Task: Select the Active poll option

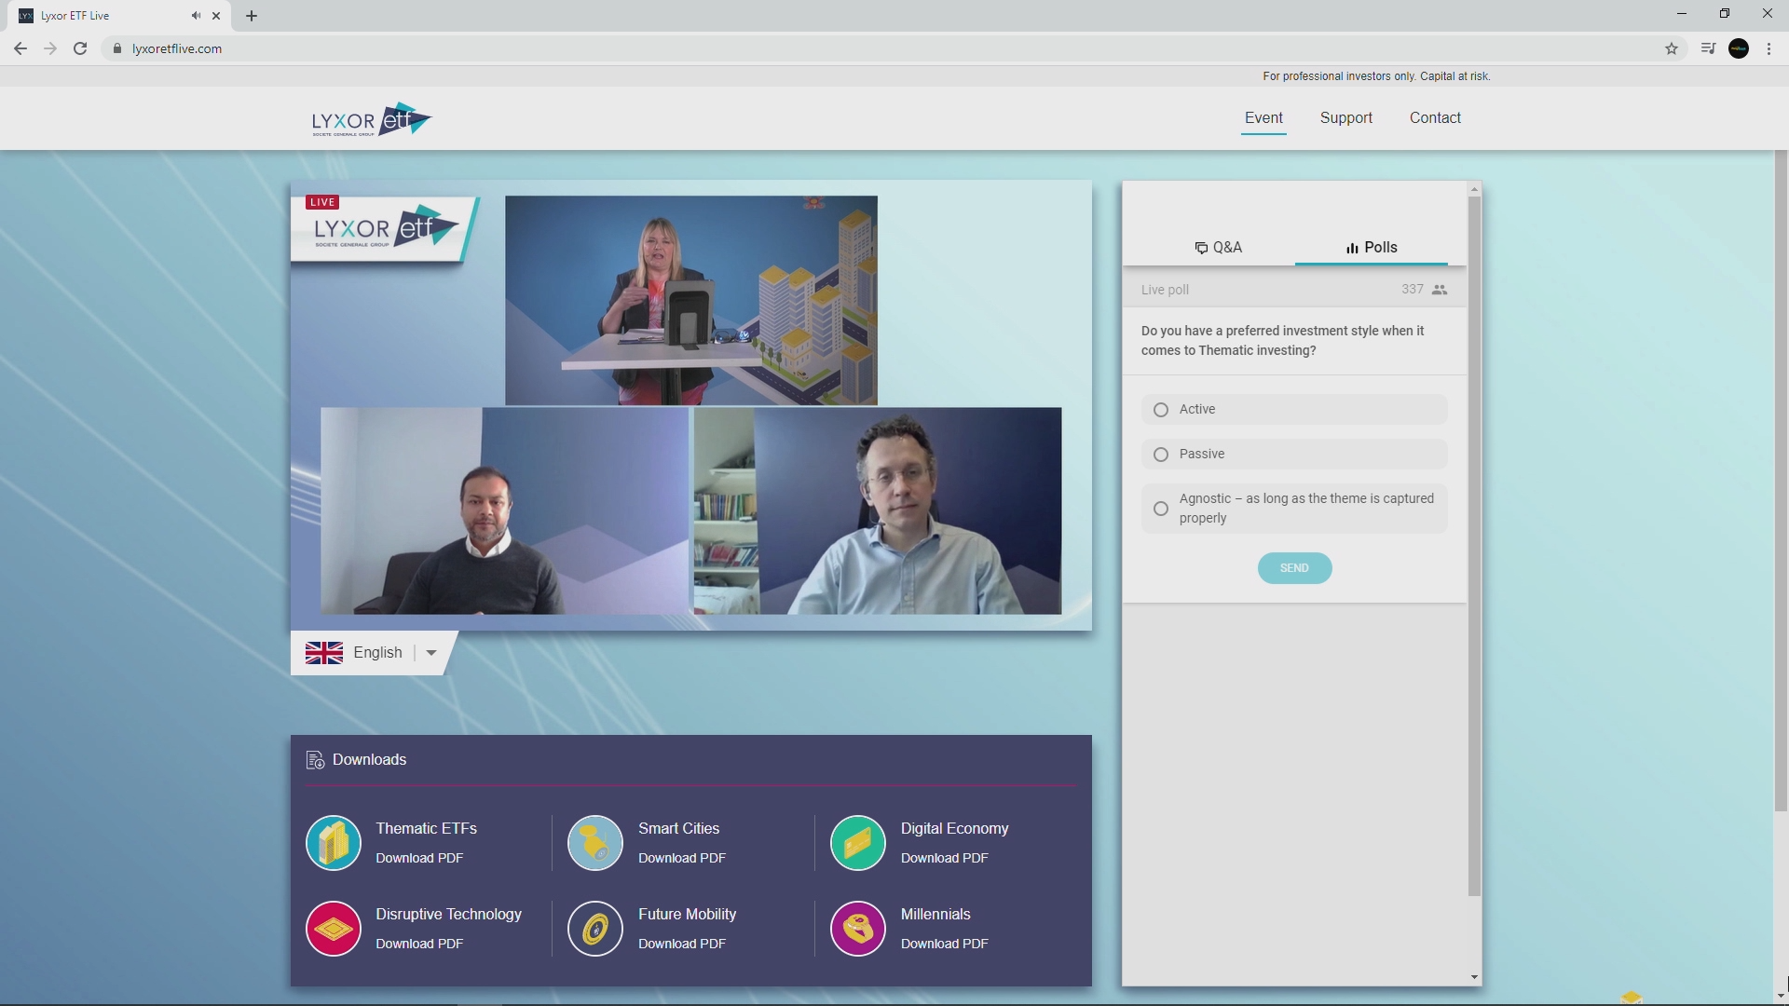Action: pyautogui.click(x=1294, y=410)
